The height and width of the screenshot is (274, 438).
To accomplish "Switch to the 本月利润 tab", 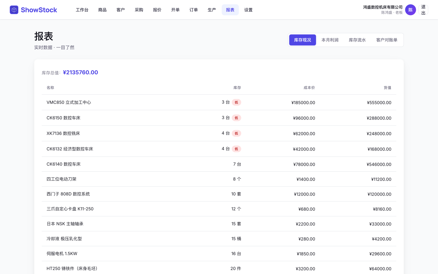I will click(x=330, y=40).
